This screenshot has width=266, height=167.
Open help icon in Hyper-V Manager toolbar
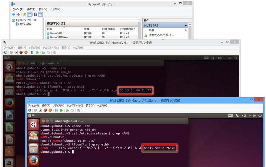coord(36,14)
